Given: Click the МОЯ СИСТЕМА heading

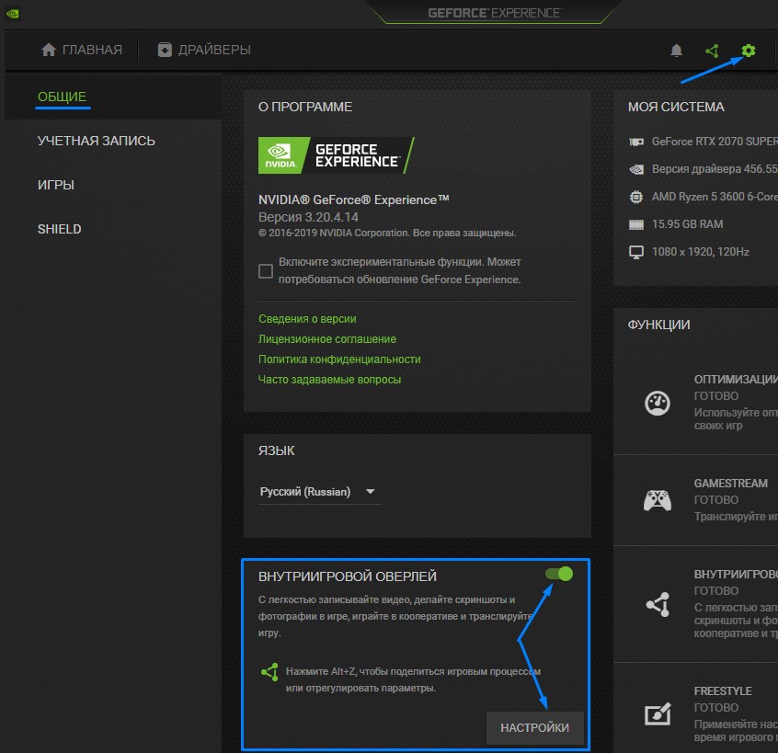Looking at the screenshot, I should point(676,108).
